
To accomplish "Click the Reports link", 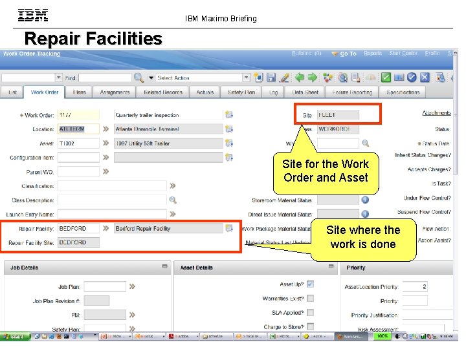I will point(373,54).
